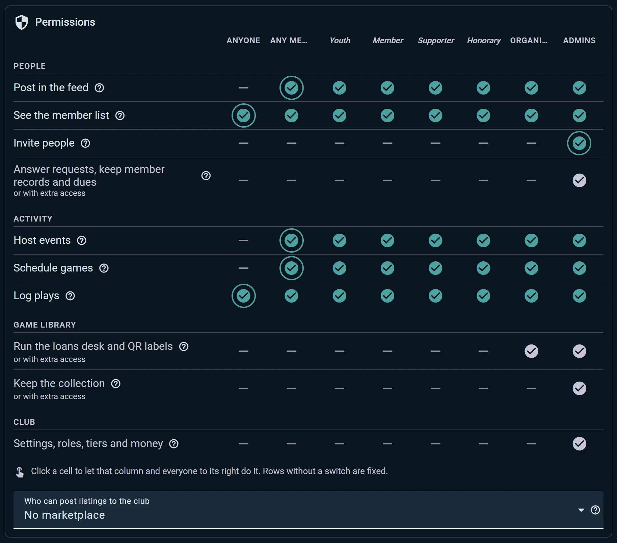617x543 pixels.
Task: Toggle See the member list for Anyone
Action: coord(244,115)
